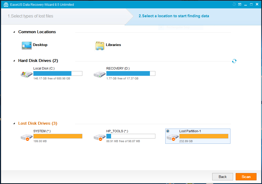Click the '232.89 GB' size text
Viewport: 262px width, 184px height.
click(x=186, y=141)
